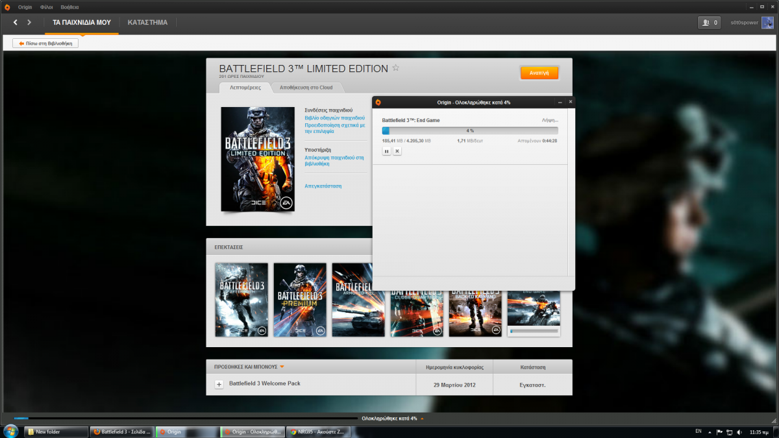Switch to the Chrome NRG95 taskbar window
Viewport: 779px width, 438px height.
319,432
